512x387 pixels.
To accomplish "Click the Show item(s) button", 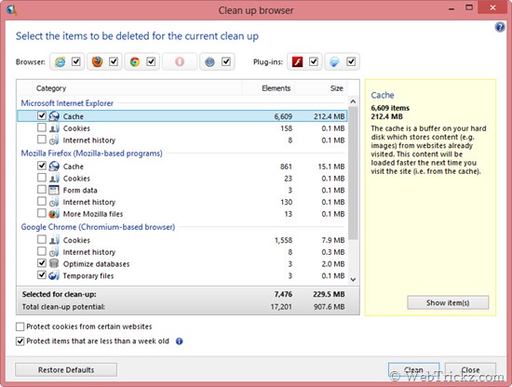I will point(448,303).
